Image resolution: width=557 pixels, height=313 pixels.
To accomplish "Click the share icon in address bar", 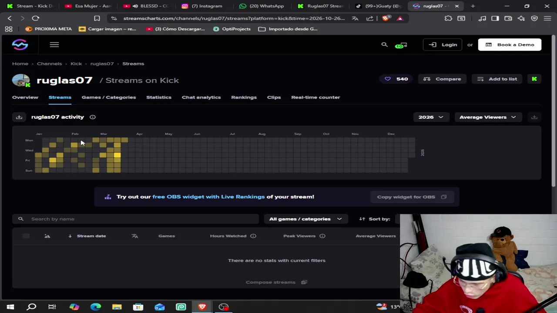I will click(x=369, y=18).
